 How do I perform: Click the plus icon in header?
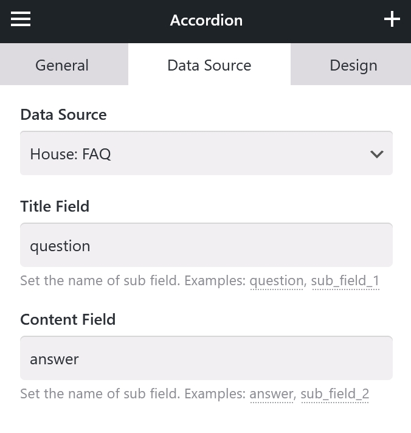click(392, 19)
